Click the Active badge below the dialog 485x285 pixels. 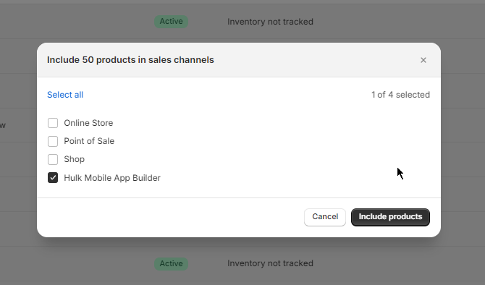pyautogui.click(x=172, y=264)
